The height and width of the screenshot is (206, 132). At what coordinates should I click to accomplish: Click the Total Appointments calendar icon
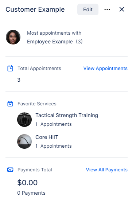10,68
